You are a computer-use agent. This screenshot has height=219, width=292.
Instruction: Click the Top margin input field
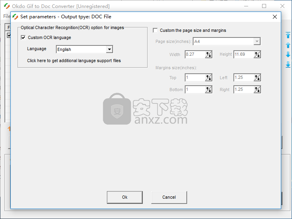point(195,78)
